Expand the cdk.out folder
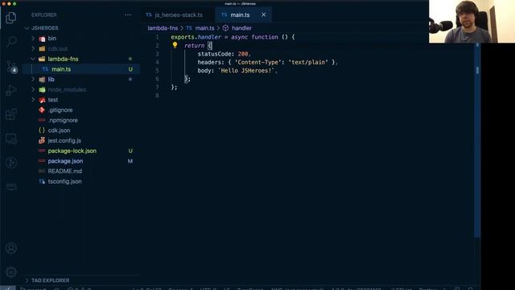Viewport: 515px width, 290px height. click(x=33, y=48)
